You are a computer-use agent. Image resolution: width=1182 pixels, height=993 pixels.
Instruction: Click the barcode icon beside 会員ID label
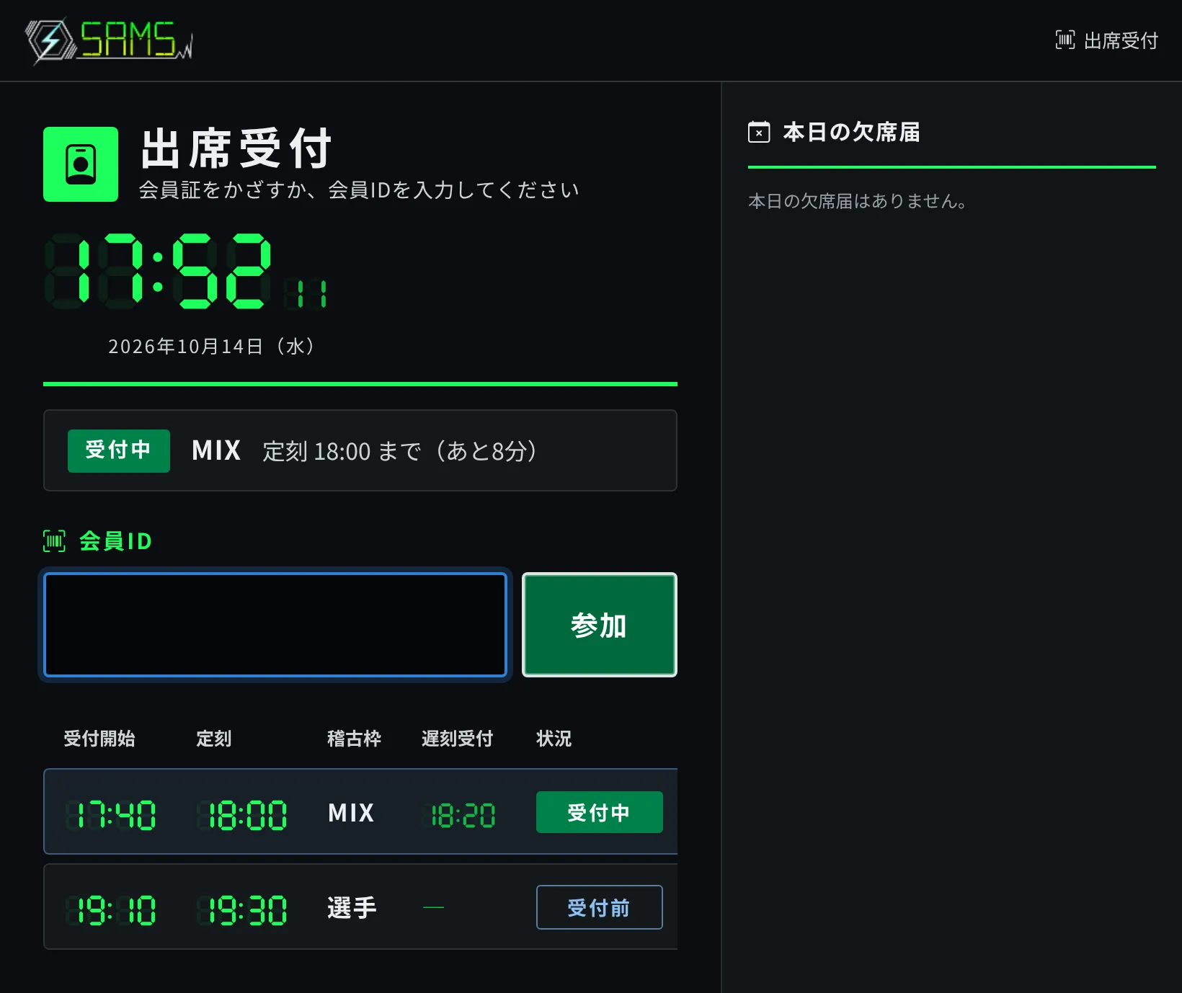point(54,540)
